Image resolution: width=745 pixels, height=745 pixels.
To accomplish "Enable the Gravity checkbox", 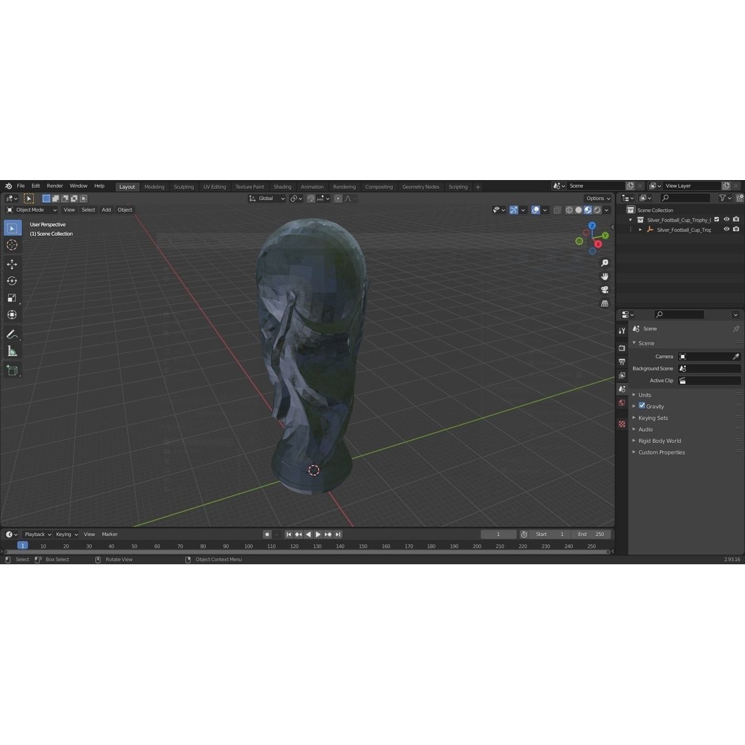I will tap(642, 406).
